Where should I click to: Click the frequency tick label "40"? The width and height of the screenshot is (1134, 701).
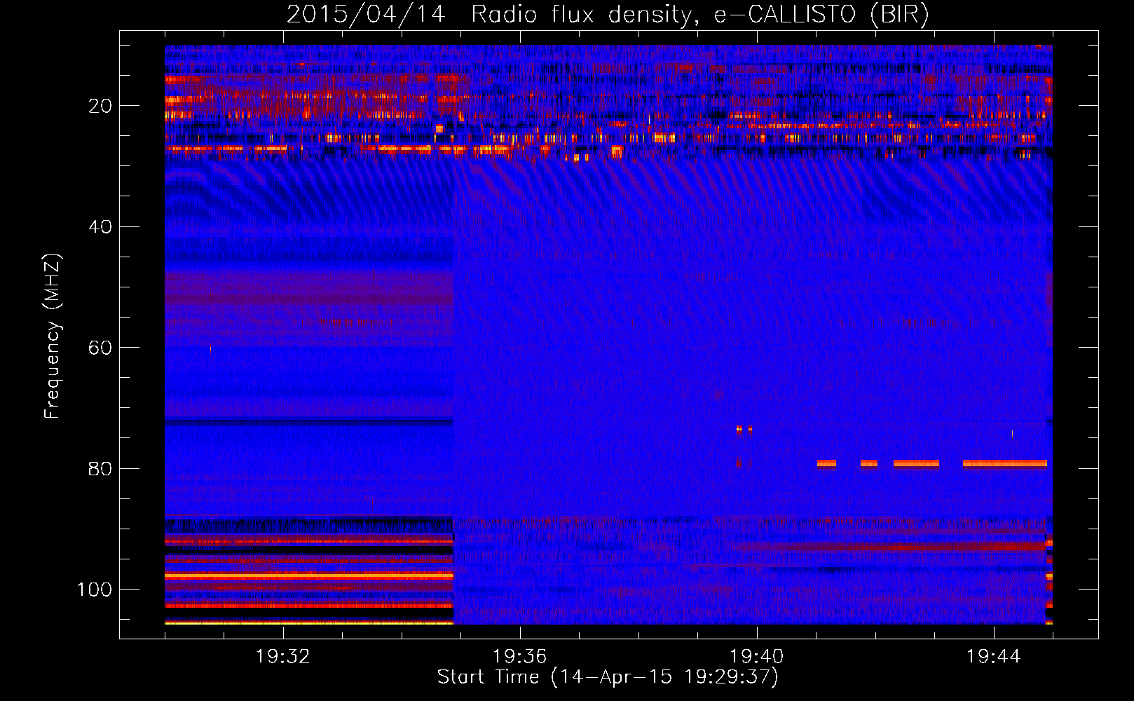point(100,227)
